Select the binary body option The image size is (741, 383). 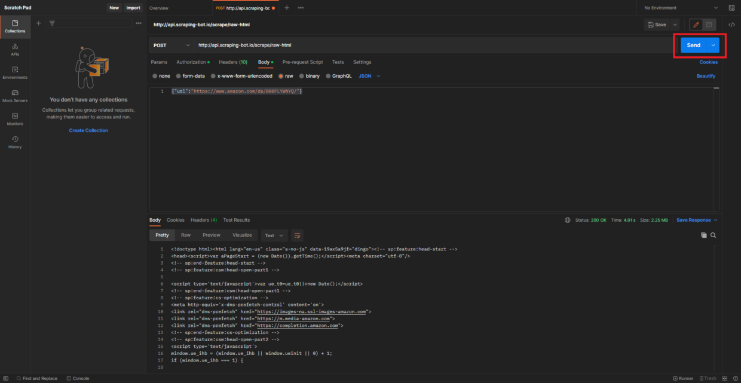[309, 76]
